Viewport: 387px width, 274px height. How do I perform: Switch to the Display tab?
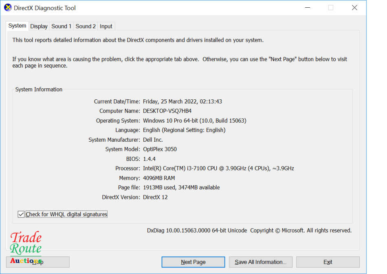39,26
